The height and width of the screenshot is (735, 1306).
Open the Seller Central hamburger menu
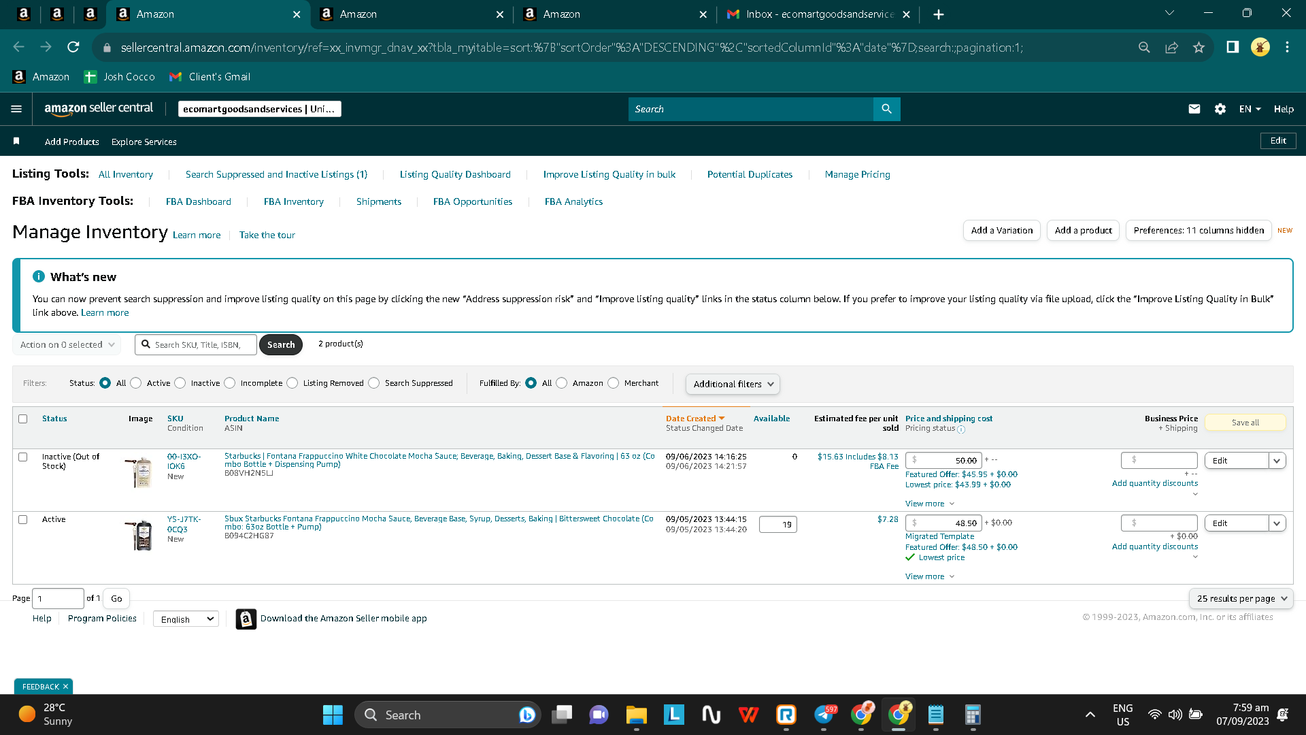[x=16, y=109]
